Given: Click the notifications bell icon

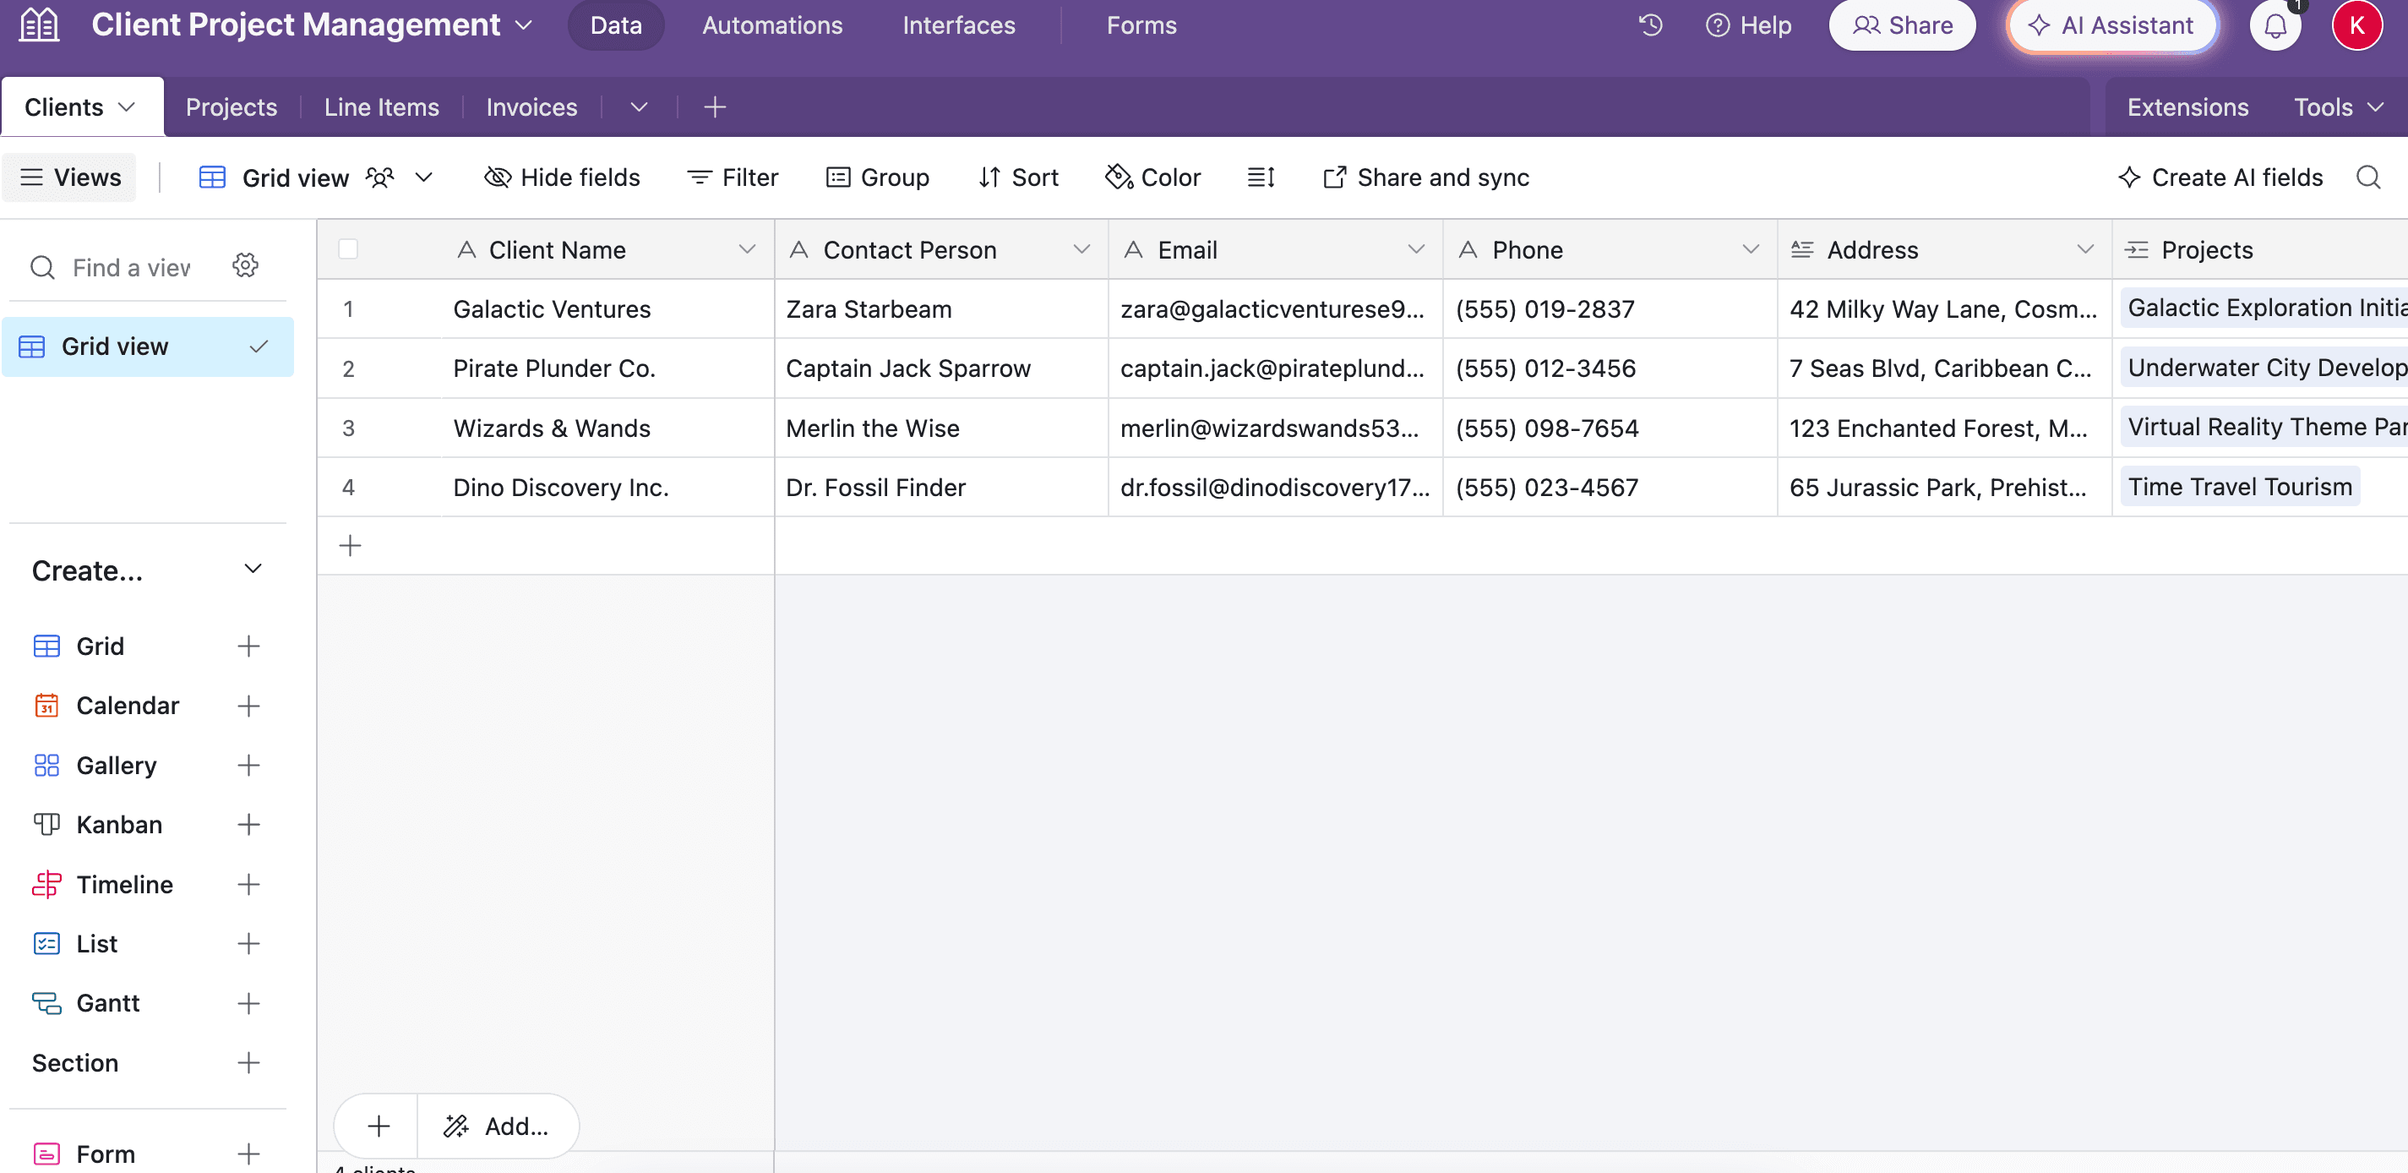Looking at the screenshot, I should coord(2275,25).
